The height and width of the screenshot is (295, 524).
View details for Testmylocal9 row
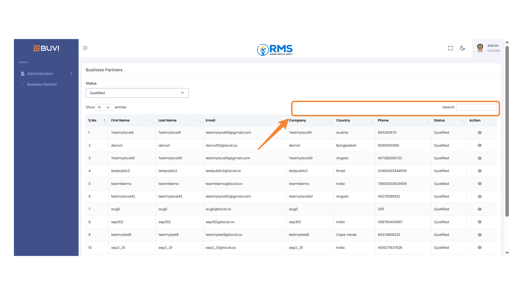pos(480,133)
